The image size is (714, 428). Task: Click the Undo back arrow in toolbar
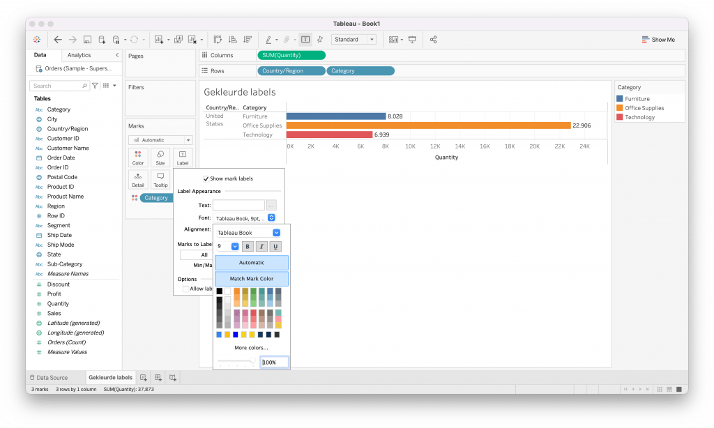click(58, 40)
